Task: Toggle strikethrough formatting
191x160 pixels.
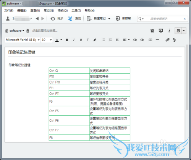Action: (x=88, y=40)
